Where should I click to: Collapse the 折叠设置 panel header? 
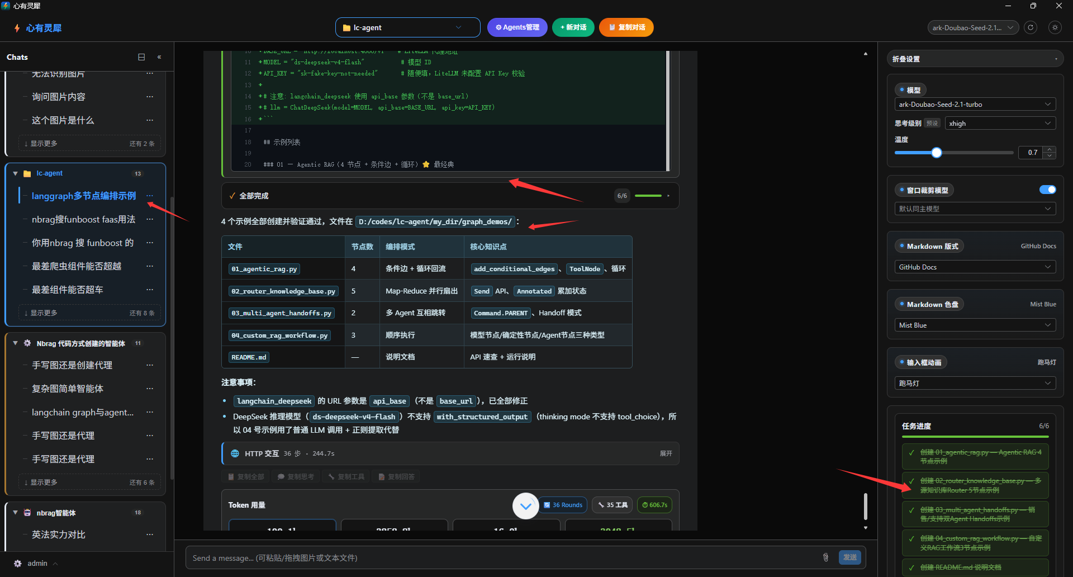pos(975,59)
